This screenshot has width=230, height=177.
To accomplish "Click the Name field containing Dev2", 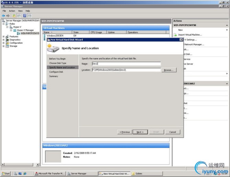I will (126, 64).
